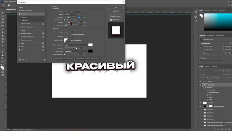Click the Глубина depth slider handle
This screenshot has height=131, width=232.
[68, 18]
